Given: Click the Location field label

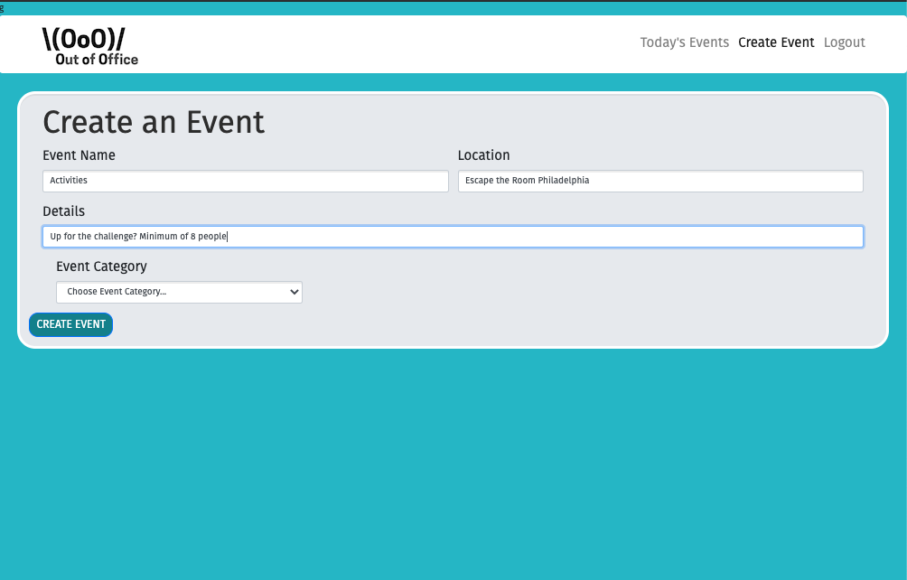Looking at the screenshot, I should coord(483,155).
